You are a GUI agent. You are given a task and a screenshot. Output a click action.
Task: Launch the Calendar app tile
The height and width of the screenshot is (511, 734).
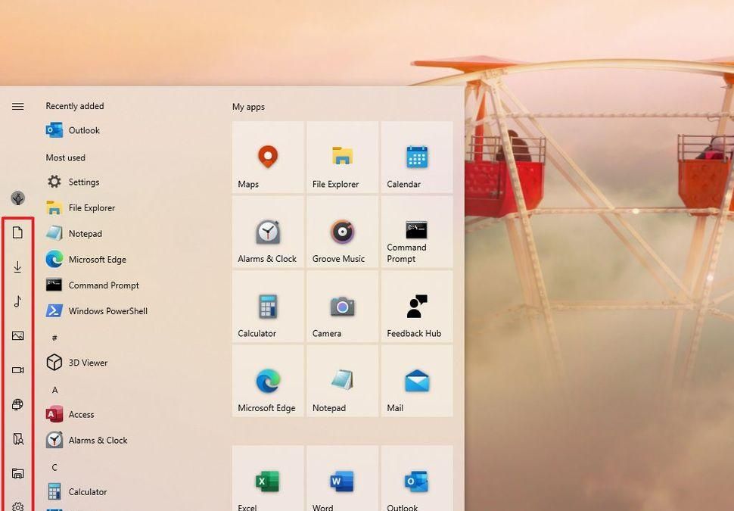pyautogui.click(x=416, y=157)
